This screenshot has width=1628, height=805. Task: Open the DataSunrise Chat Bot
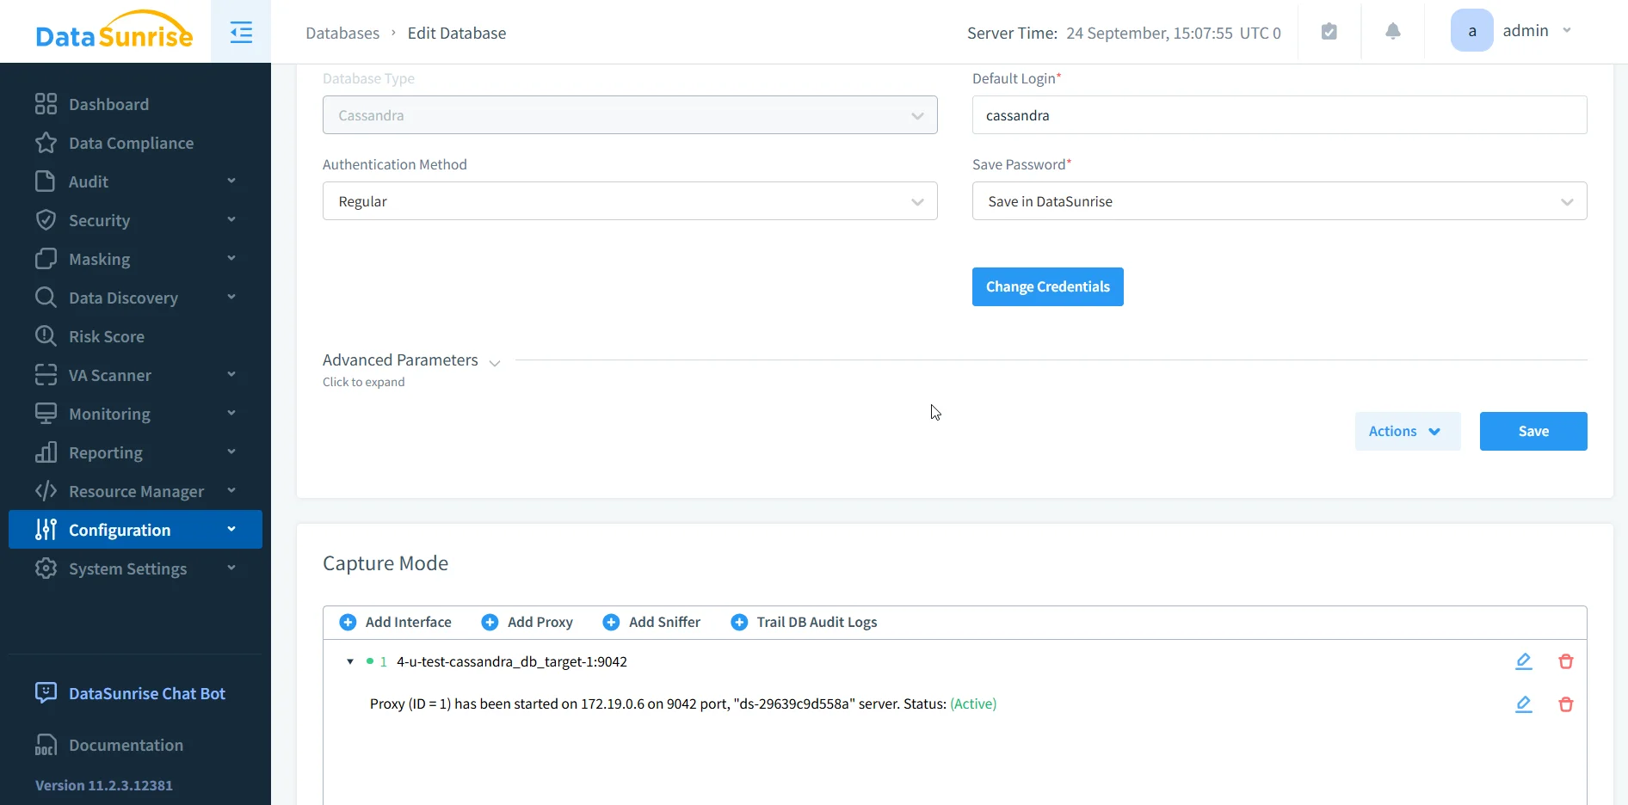click(146, 693)
